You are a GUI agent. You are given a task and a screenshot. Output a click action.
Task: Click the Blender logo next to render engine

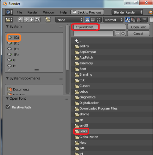coord(150,12)
